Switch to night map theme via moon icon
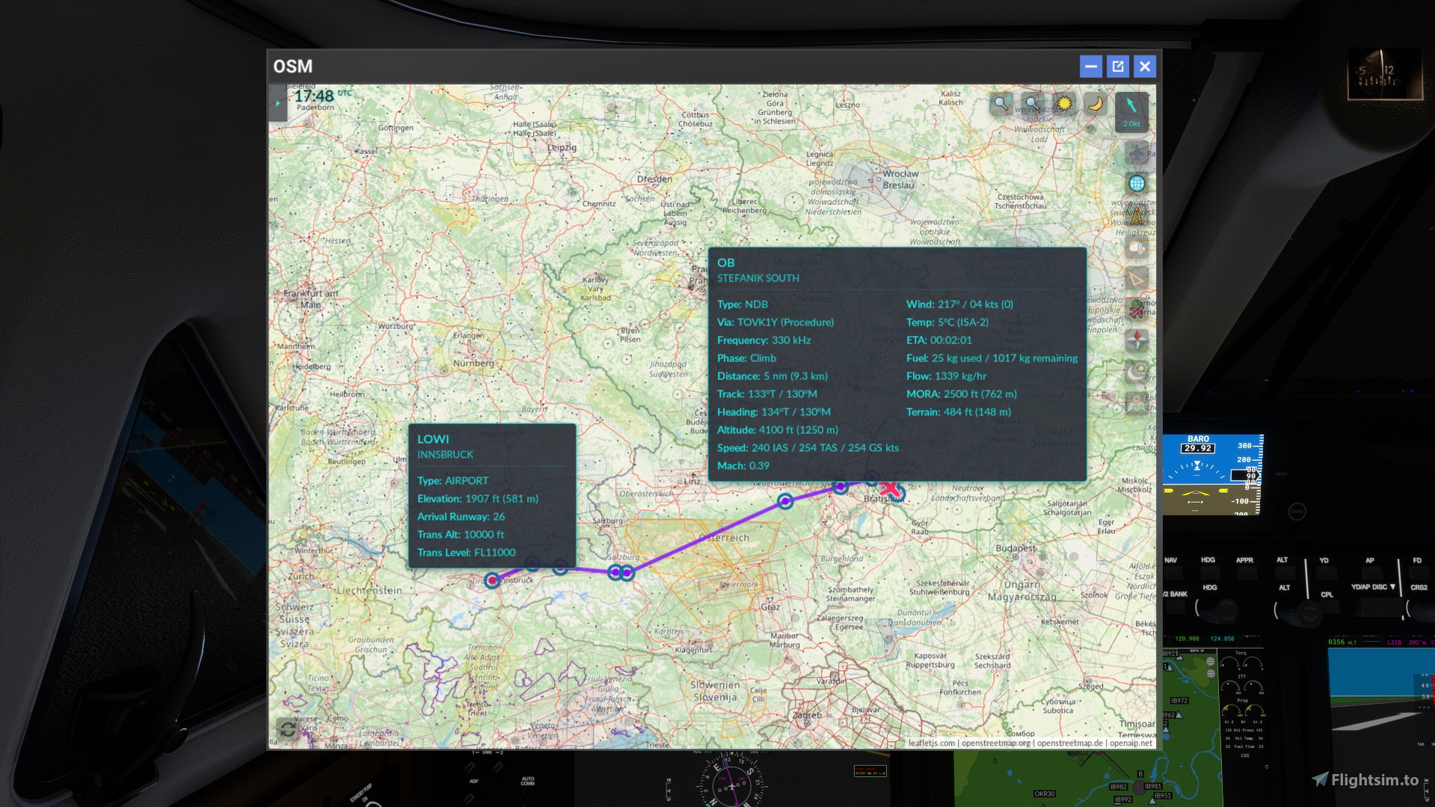The height and width of the screenshot is (807, 1435). (1096, 103)
